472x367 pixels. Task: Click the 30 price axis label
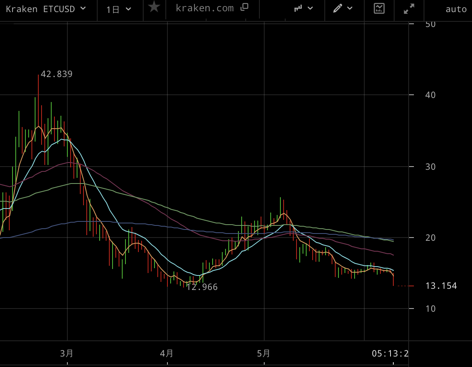pos(430,167)
